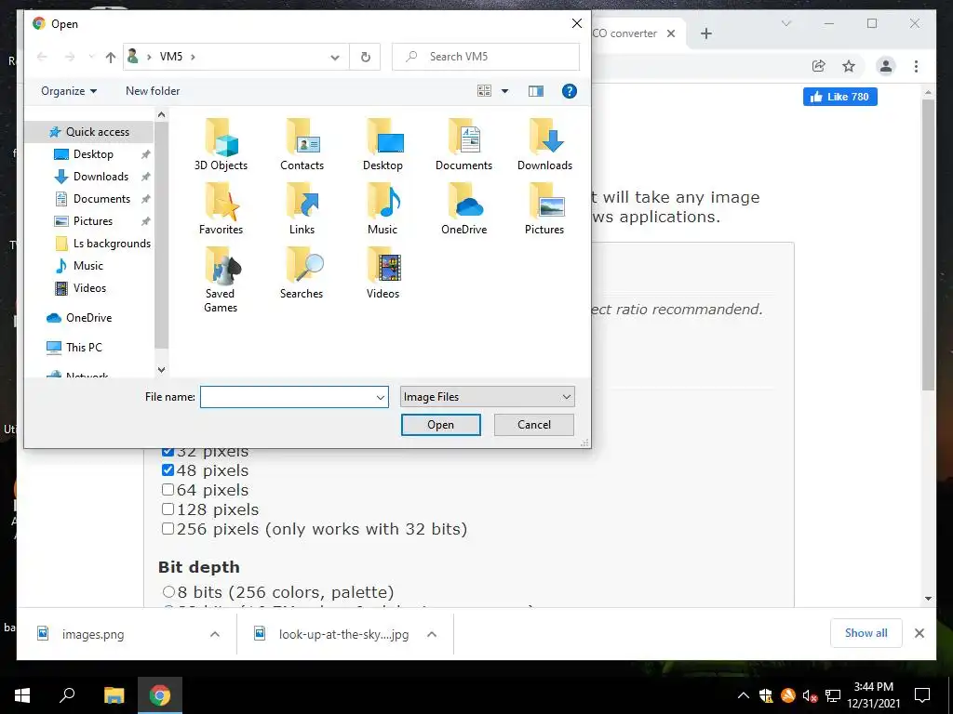Open Chrome tab search chevron

tap(785, 23)
